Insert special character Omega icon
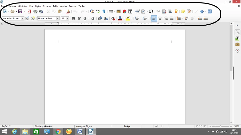This screenshot has width=241, height=135. (151, 12)
